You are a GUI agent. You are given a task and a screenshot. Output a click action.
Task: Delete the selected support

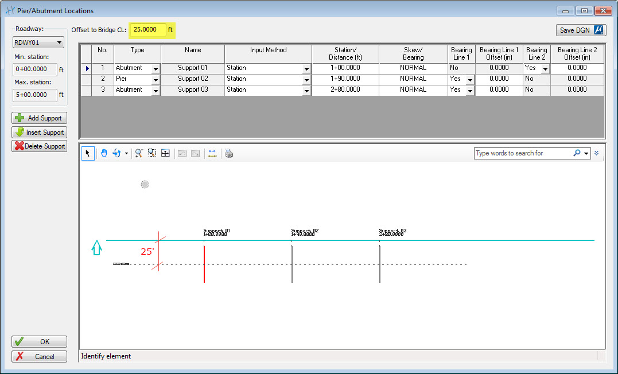pyautogui.click(x=39, y=146)
